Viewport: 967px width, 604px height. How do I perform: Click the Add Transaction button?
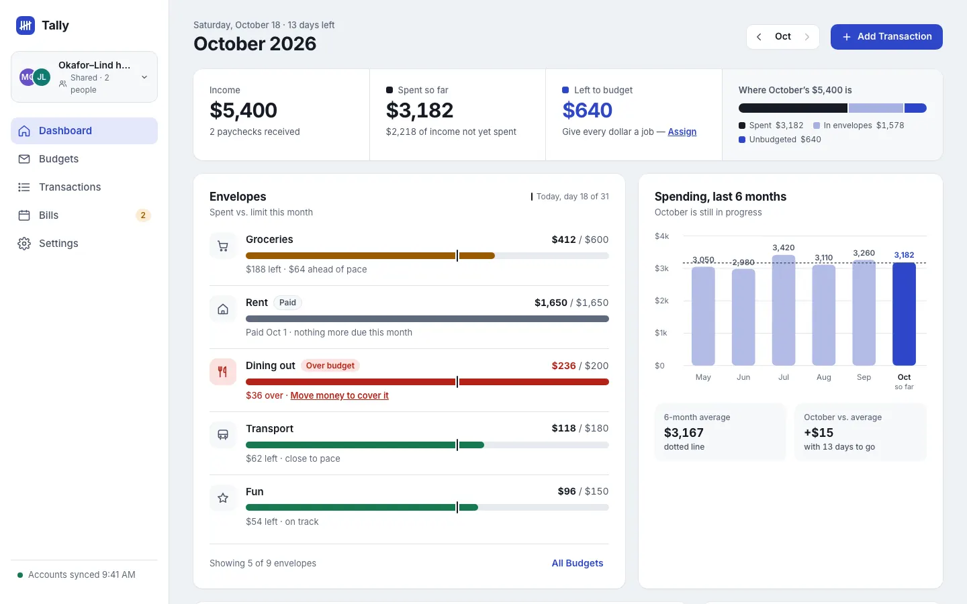[x=886, y=37]
